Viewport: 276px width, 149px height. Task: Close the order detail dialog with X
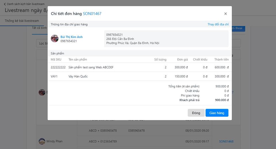[225, 14]
